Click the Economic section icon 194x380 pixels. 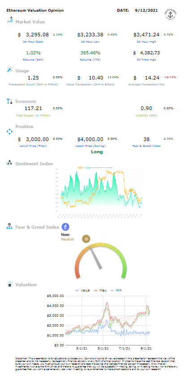pos(9,101)
